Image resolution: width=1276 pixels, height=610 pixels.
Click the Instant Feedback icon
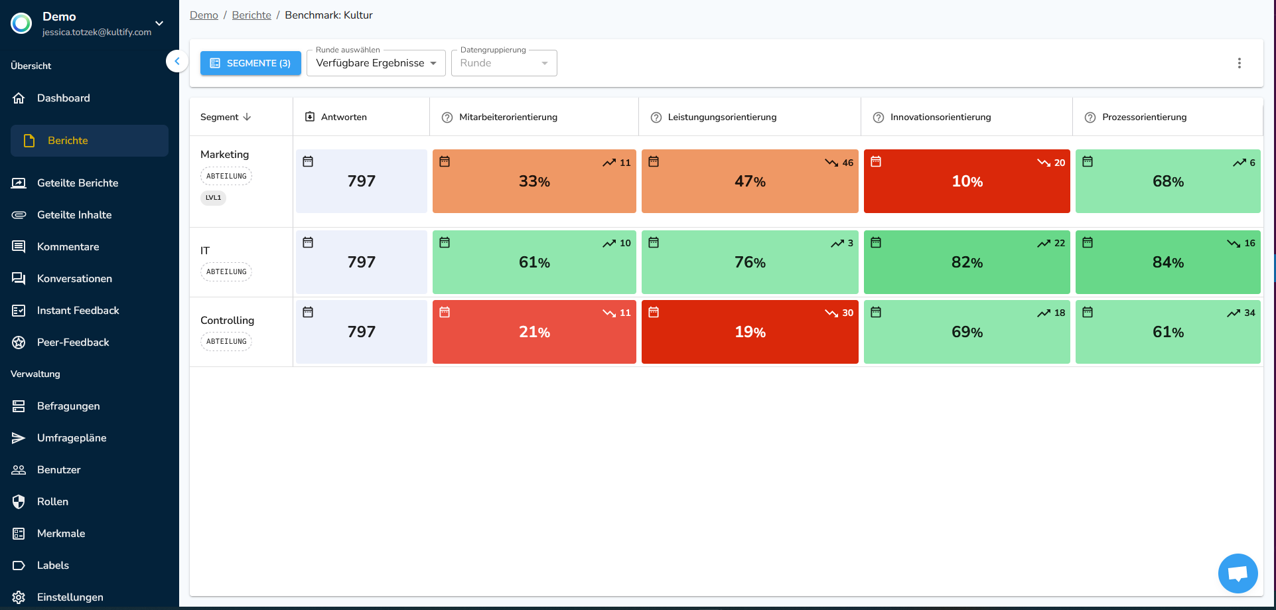tap(19, 311)
